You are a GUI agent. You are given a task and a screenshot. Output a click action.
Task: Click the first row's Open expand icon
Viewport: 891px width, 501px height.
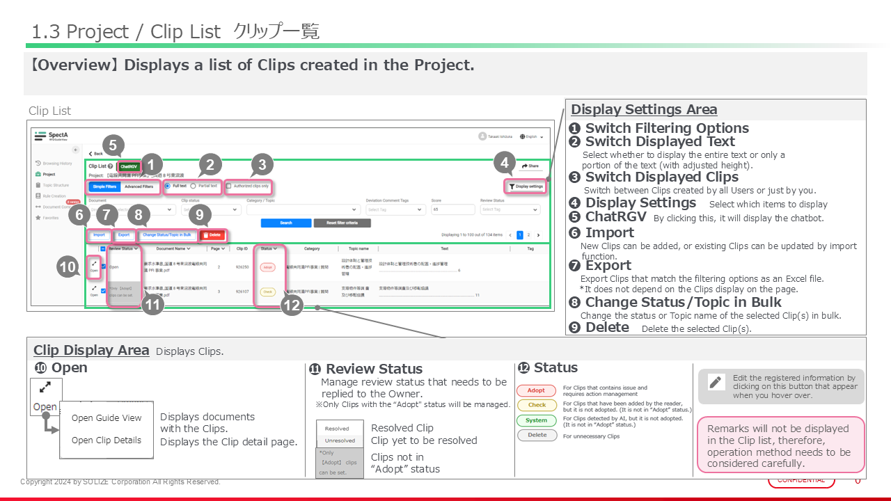click(x=93, y=264)
